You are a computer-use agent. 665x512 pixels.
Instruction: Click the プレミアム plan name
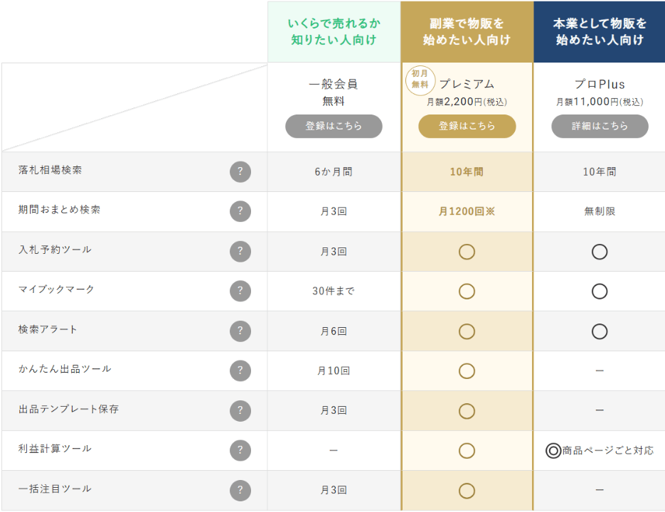click(467, 85)
